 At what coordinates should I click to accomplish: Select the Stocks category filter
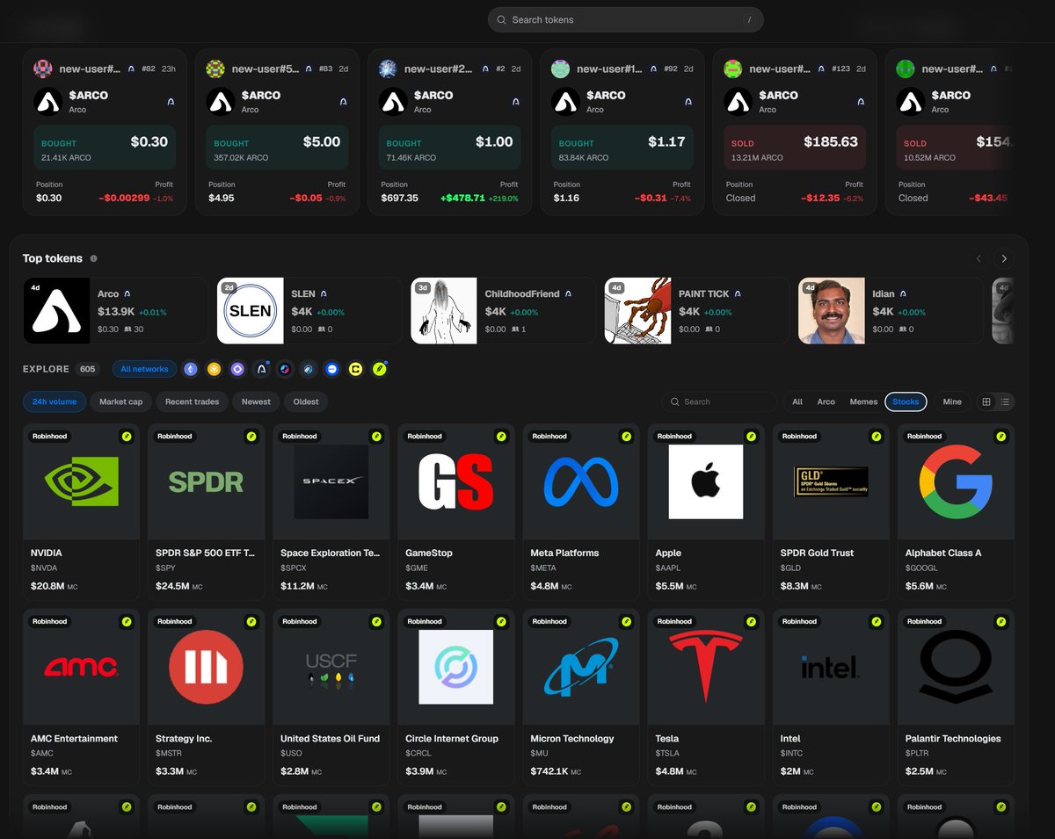pyautogui.click(x=906, y=401)
